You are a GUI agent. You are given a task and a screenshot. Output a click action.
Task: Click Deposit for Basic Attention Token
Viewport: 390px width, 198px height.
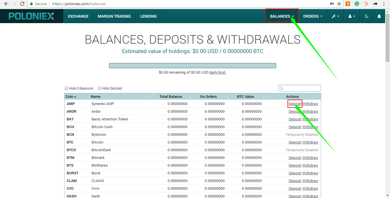click(x=295, y=119)
